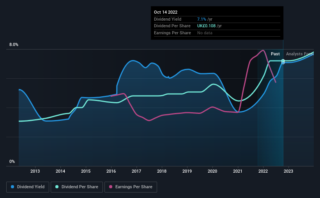Click the 2019 axis label
Viewport: 320px width, 198px height.
pyautogui.click(x=187, y=171)
